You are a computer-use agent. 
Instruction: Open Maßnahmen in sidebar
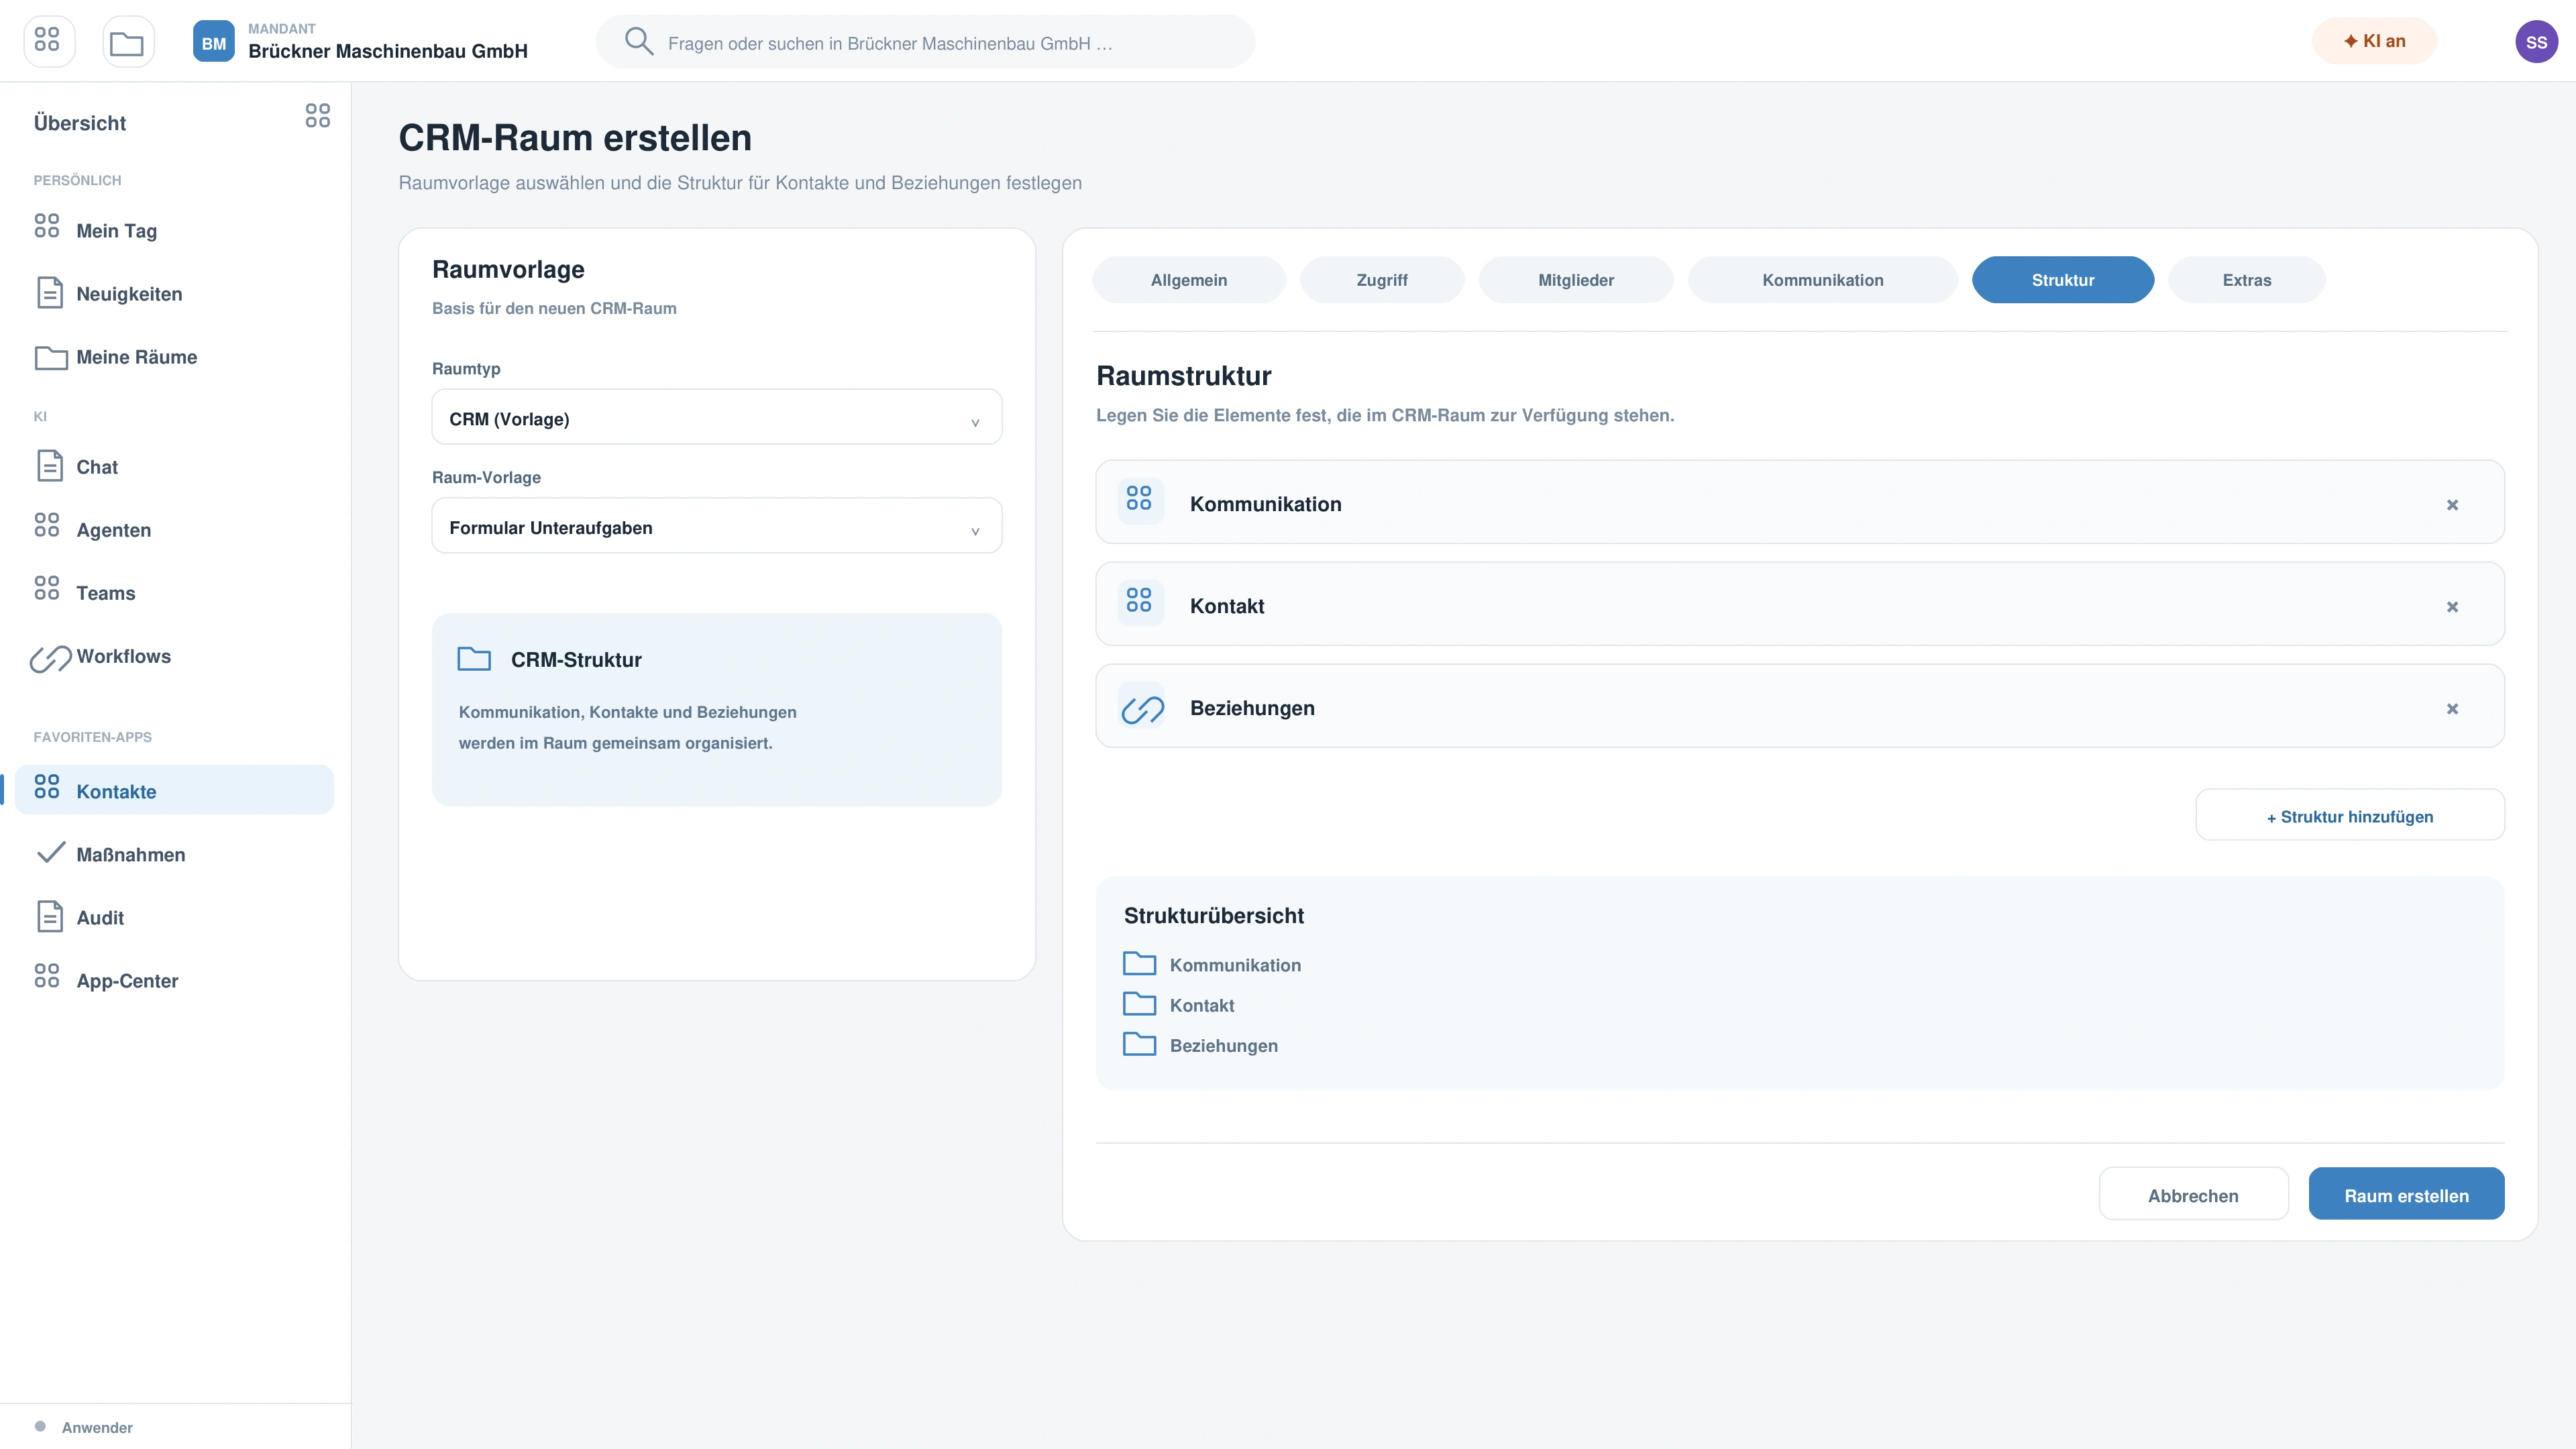pos(174,854)
